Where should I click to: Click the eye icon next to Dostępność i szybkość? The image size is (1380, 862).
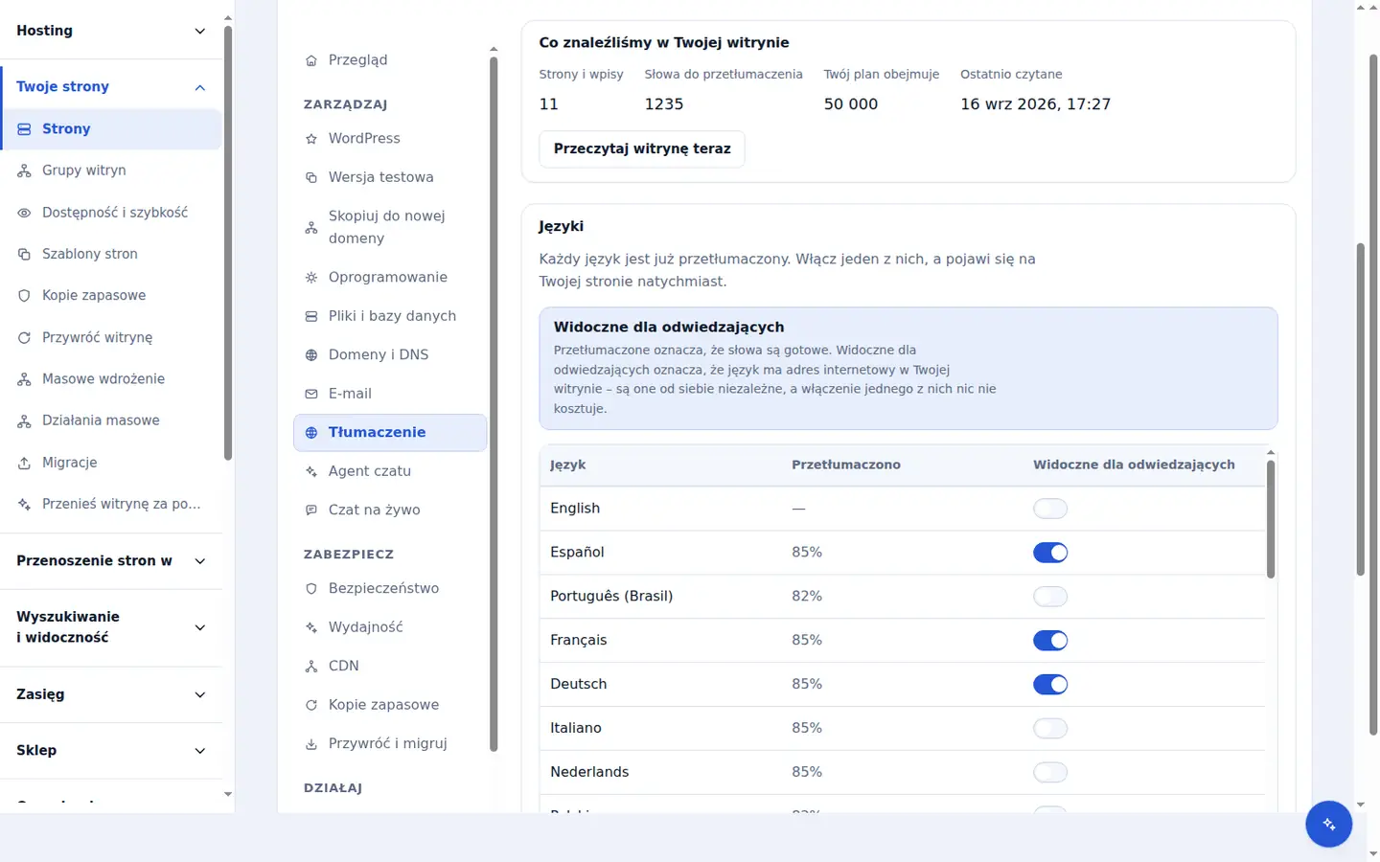click(25, 213)
